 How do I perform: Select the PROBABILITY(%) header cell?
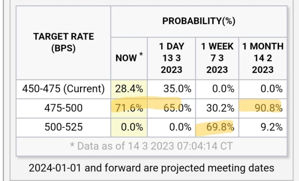tap(198, 21)
